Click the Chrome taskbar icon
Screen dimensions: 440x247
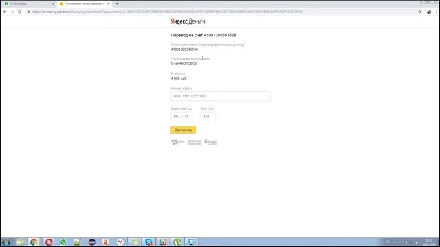(x=34, y=242)
